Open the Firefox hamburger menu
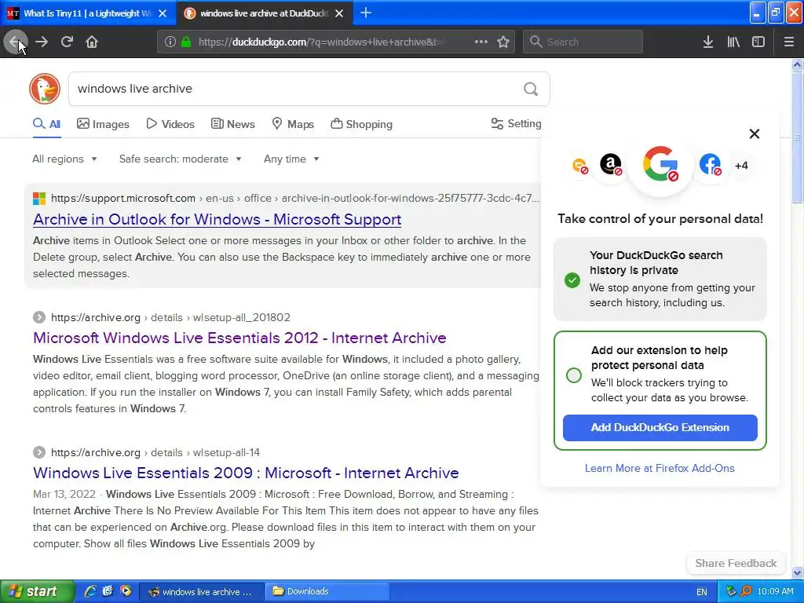Viewport: 804px width, 603px height. point(788,42)
